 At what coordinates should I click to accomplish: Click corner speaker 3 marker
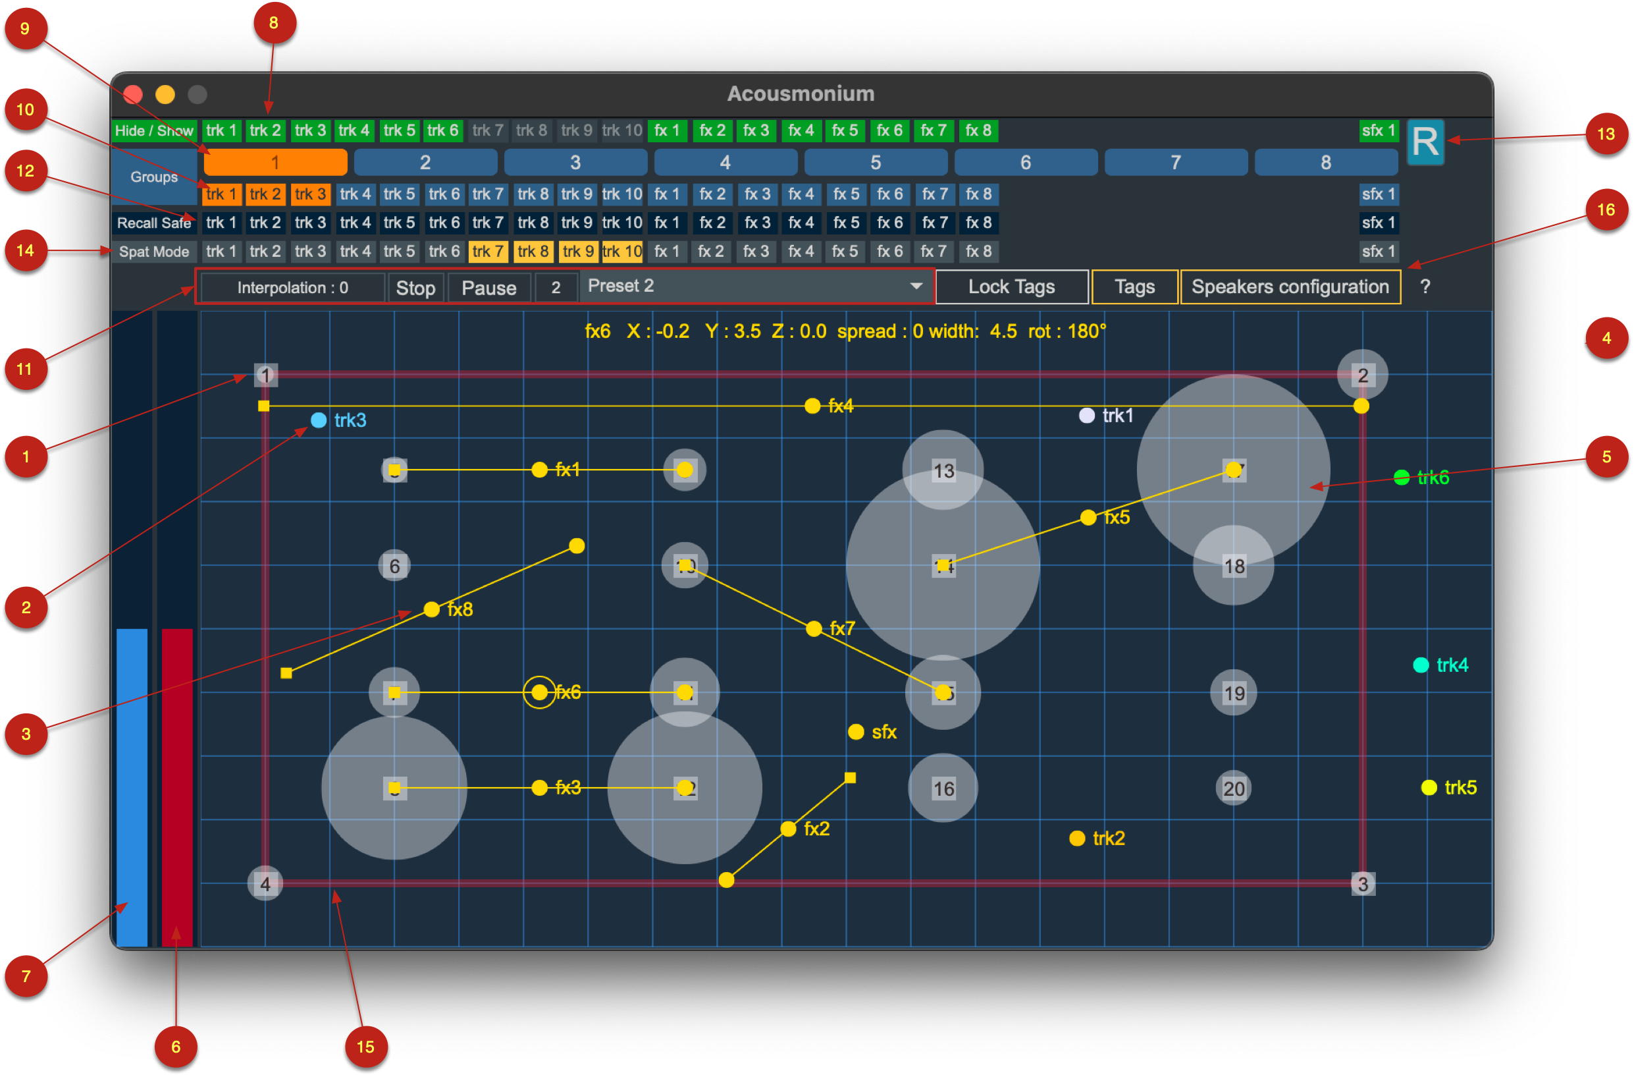pos(1363,883)
